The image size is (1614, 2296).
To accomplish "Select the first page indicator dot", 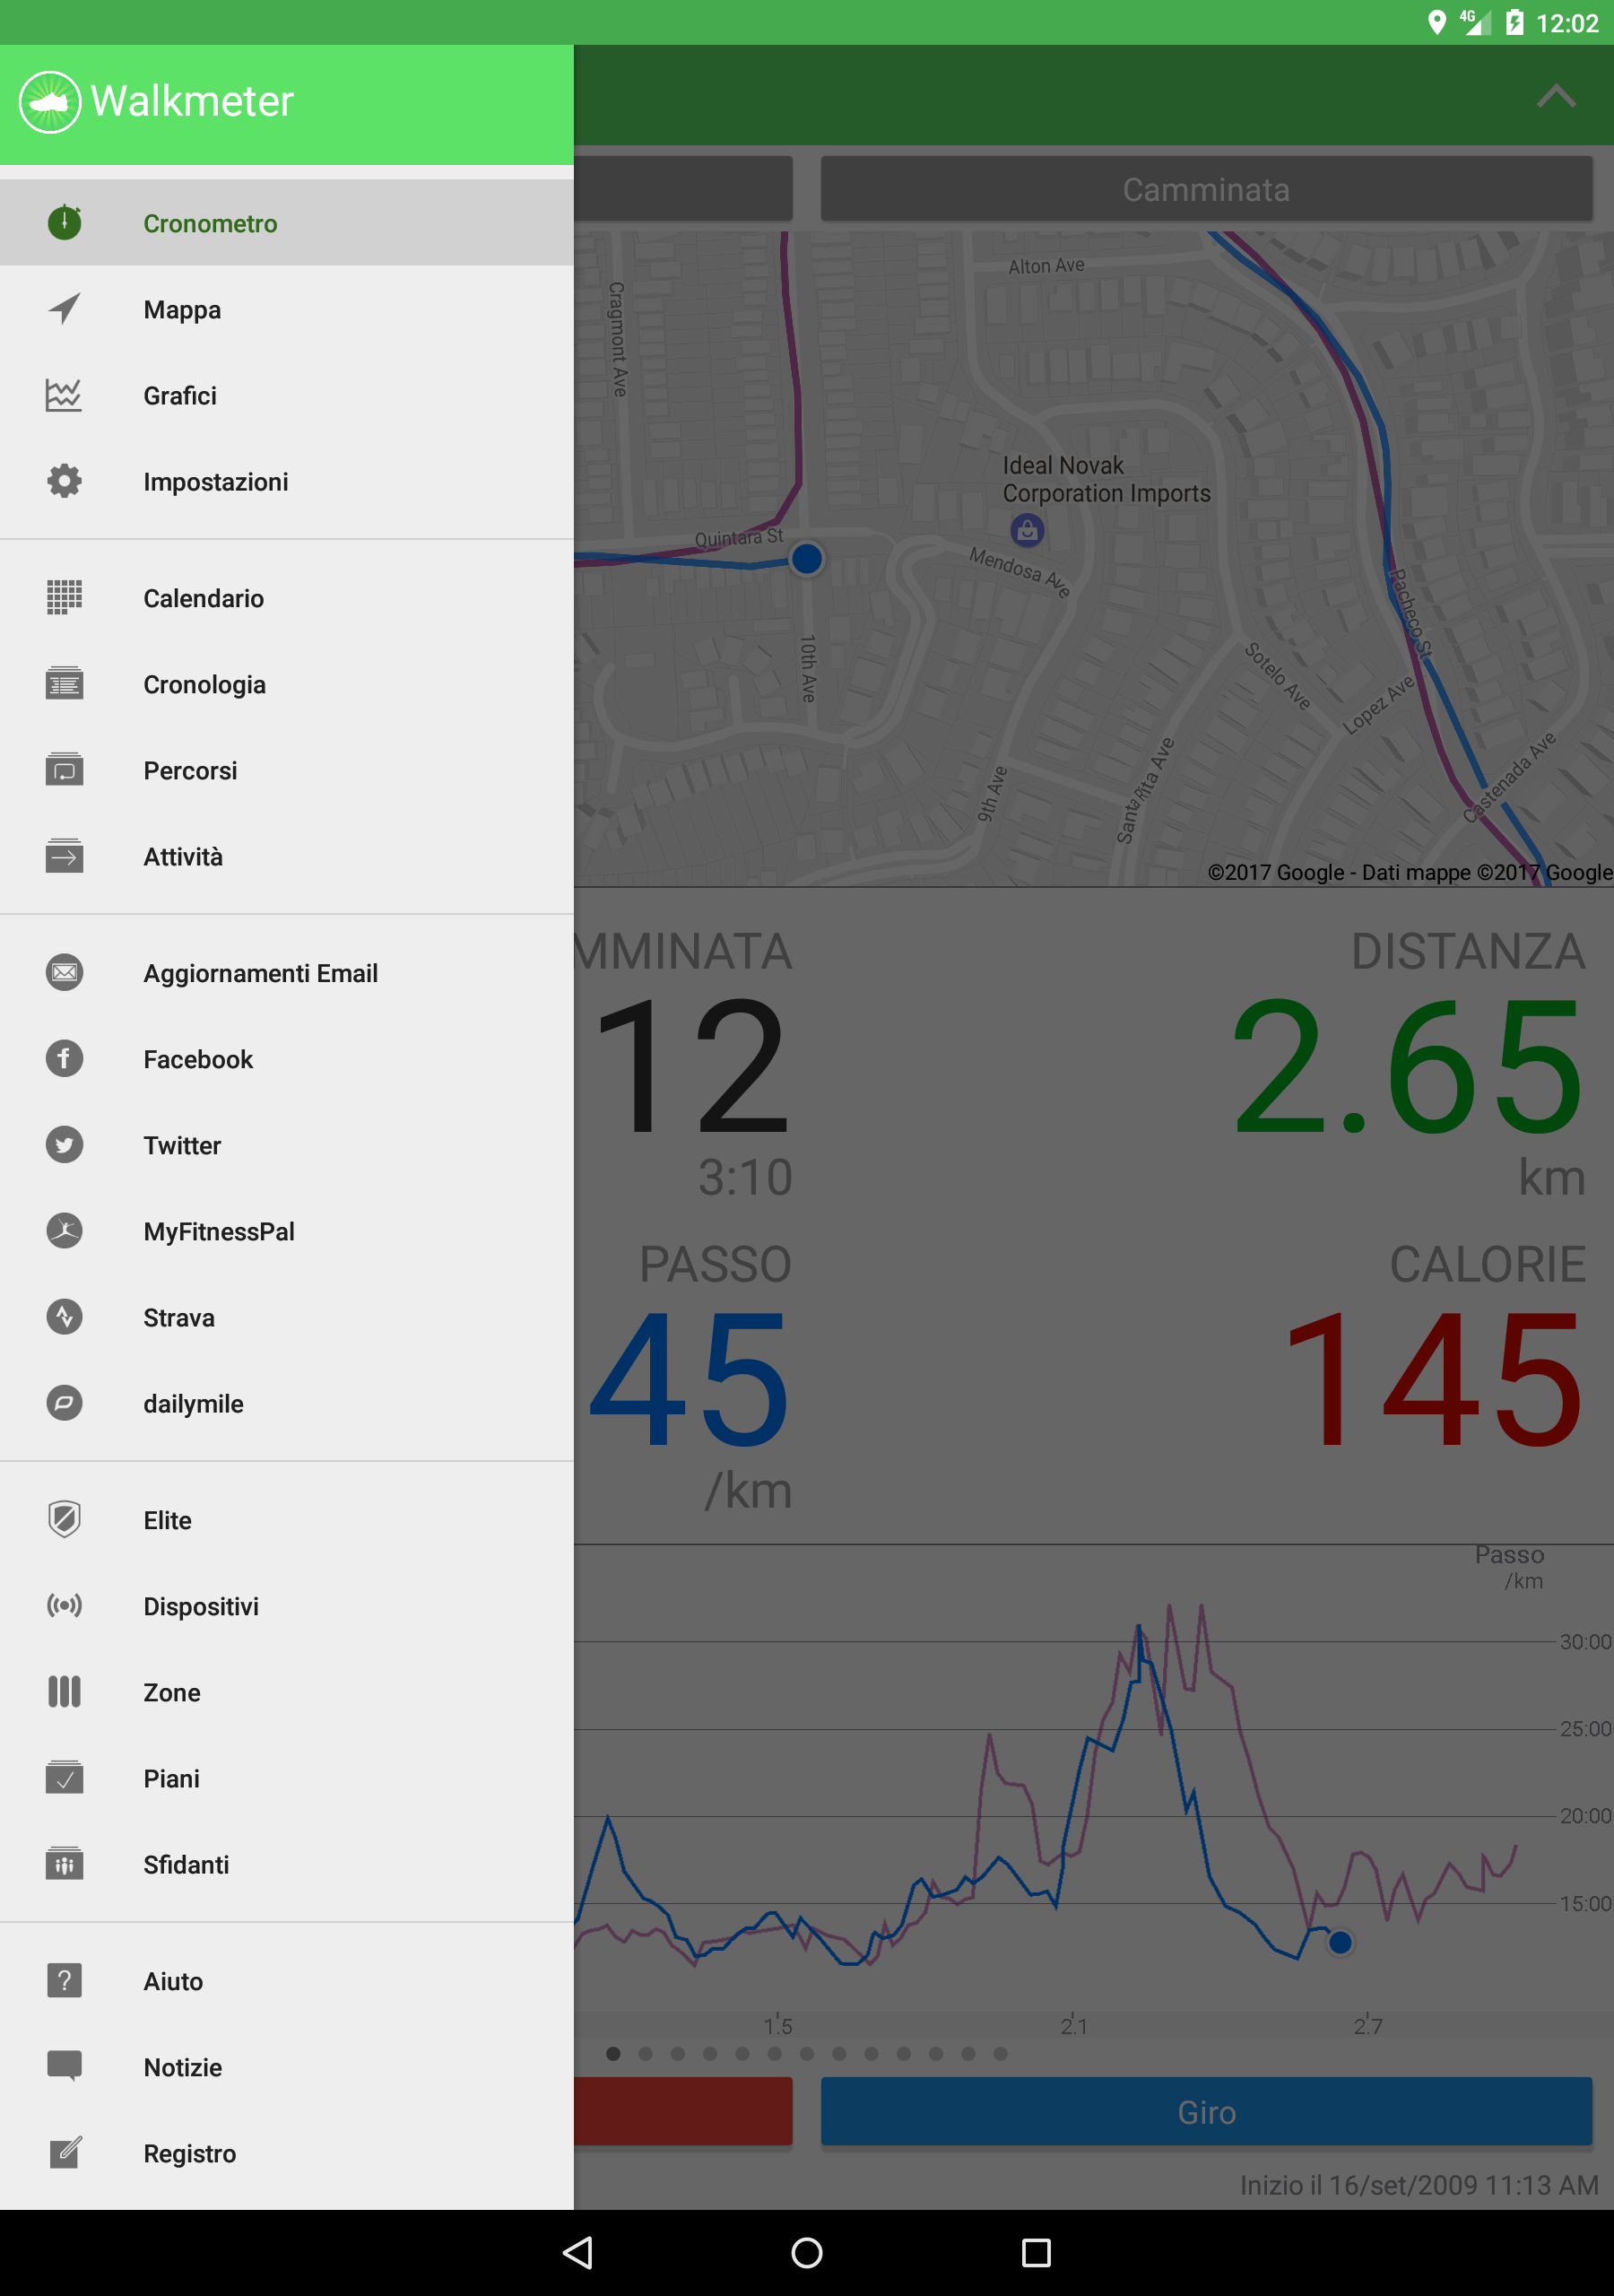I will coord(613,2053).
